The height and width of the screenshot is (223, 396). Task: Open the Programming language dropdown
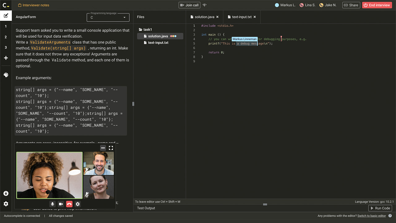click(x=108, y=17)
